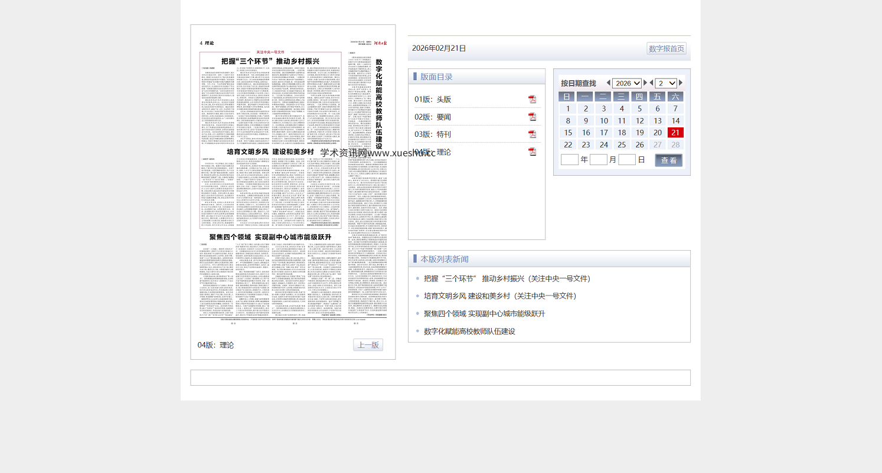Viewport: 882px width, 473px height.
Task: Click the year (年) input field
Action: pos(569,160)
